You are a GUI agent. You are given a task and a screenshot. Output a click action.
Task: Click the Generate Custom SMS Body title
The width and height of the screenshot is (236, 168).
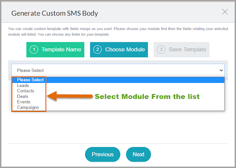pos(55,13)
